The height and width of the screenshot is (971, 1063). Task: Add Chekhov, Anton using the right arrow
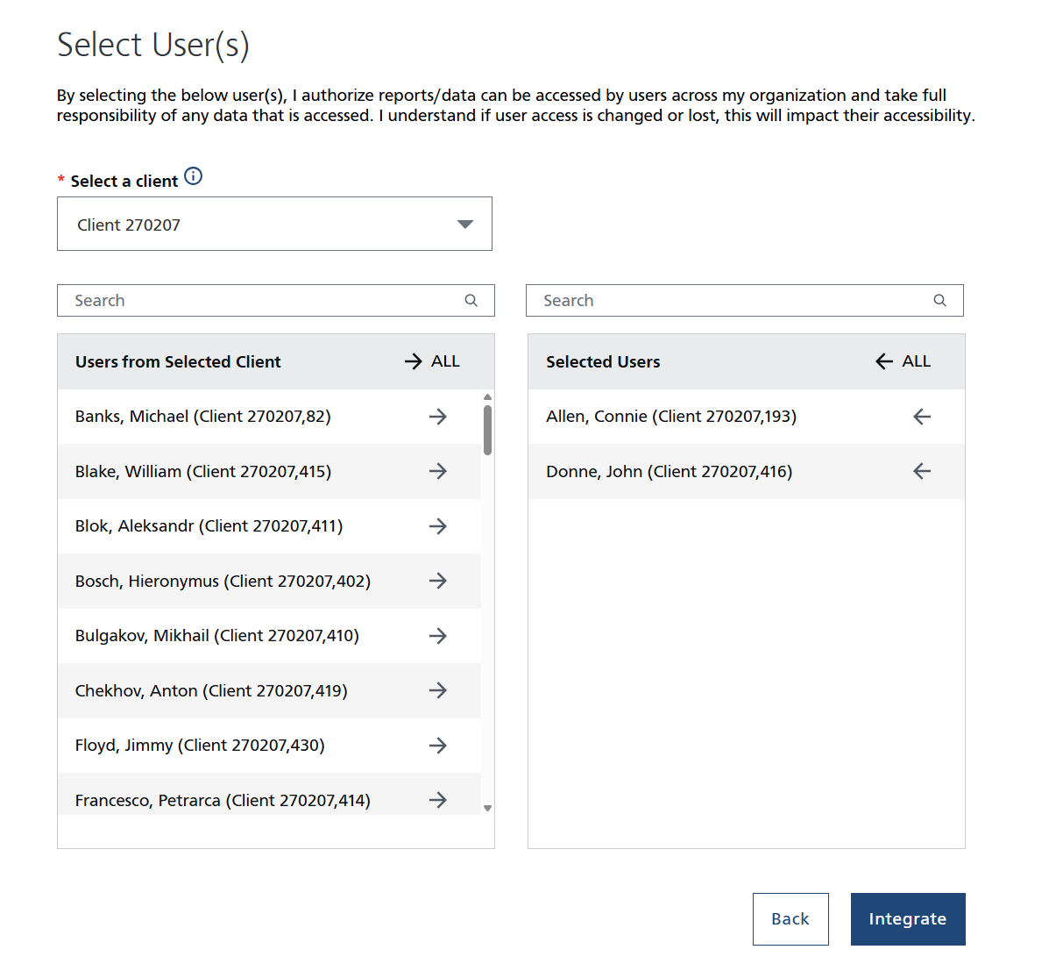[x=438, y=690]
